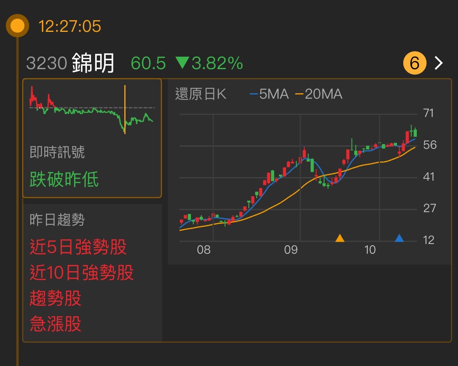Click the orange signal line on intraday chart
The image size is (458, 366).
pyautogui.click(x=125, y=109)
